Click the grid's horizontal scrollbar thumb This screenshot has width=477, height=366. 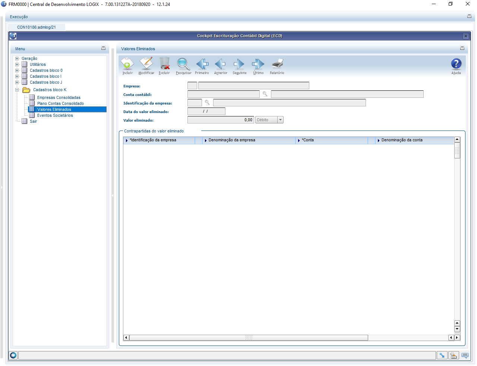pyautogui.click(x=249, y=338)
